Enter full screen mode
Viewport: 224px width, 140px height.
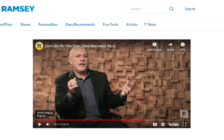click(x=184, y=124)
